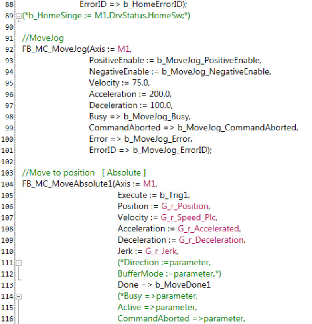Click the b_MoveDone1 Done output variable
The height and width of the screenshot is (324, 312).
tap(183, 285)
